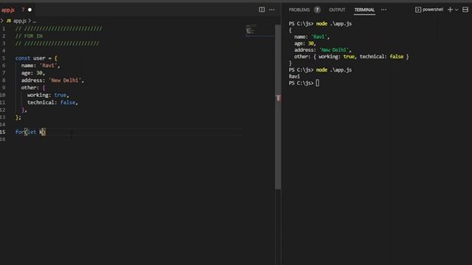Image resolution: width=472 pixels, height=265 pixels.
Task: Click 'address' line in terminal output
Action: coord(323,50)
